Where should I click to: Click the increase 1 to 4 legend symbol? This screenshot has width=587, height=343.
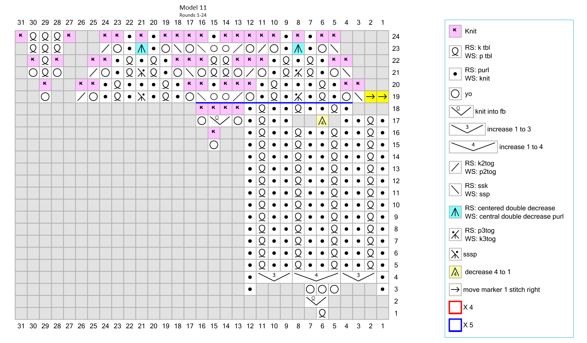pos(473,147)
